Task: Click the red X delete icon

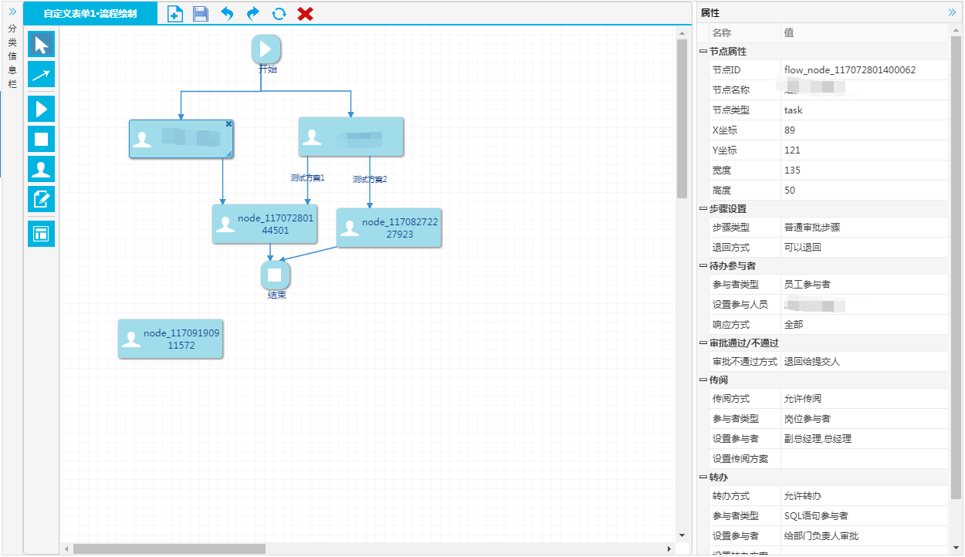Action: pyautogui.click(x=305, y=14)
